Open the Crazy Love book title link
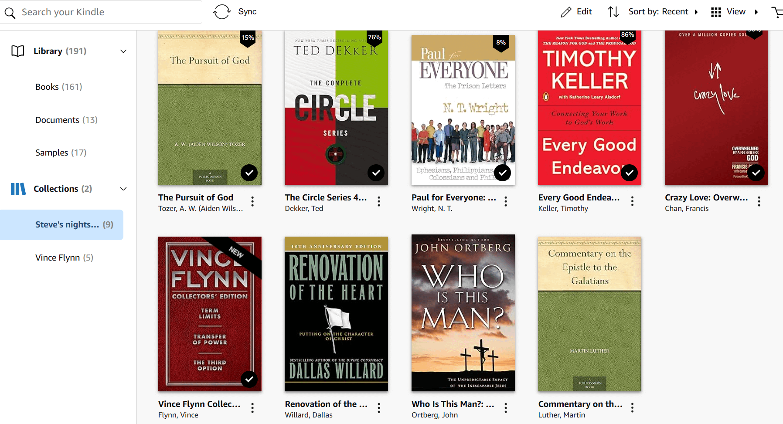Viewport: 783px width, 424px height. (x=706, y=197)
